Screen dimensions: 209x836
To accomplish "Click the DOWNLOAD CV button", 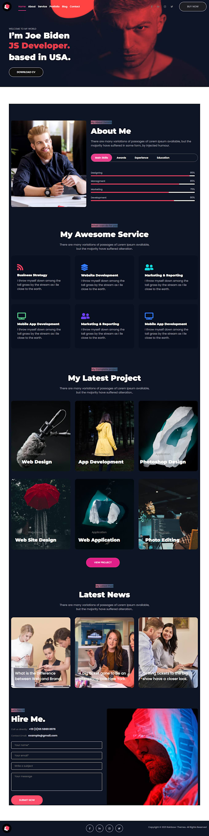I will coord(26,72).
